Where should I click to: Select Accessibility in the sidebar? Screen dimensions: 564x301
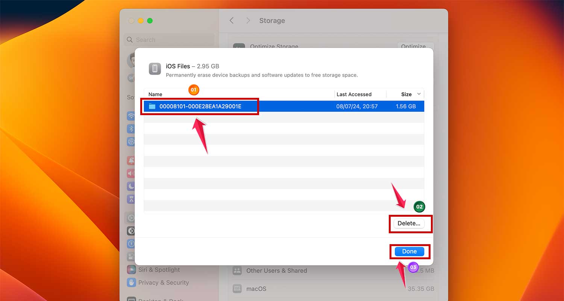click(x=131, y=243)
